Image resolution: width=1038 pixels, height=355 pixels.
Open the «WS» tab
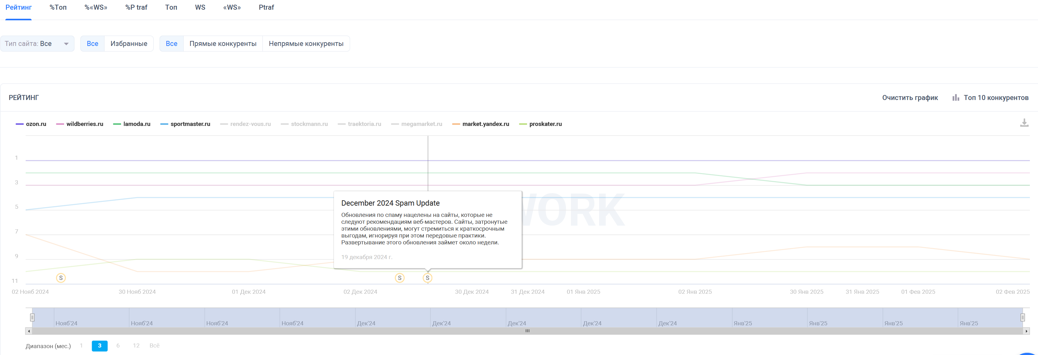point(232,7)
